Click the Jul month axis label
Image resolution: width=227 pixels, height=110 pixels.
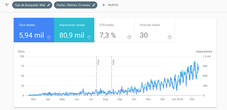(91, 99)
